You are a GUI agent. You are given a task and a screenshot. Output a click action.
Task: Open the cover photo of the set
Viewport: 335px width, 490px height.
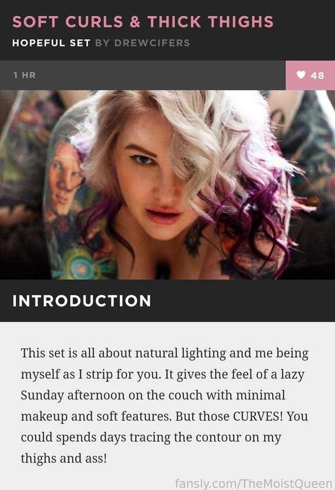(167, 185)
